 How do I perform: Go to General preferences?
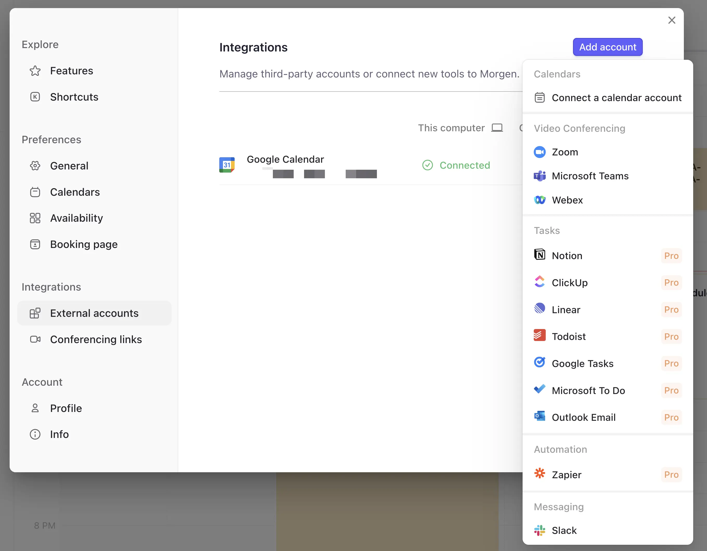coord(94,166)
